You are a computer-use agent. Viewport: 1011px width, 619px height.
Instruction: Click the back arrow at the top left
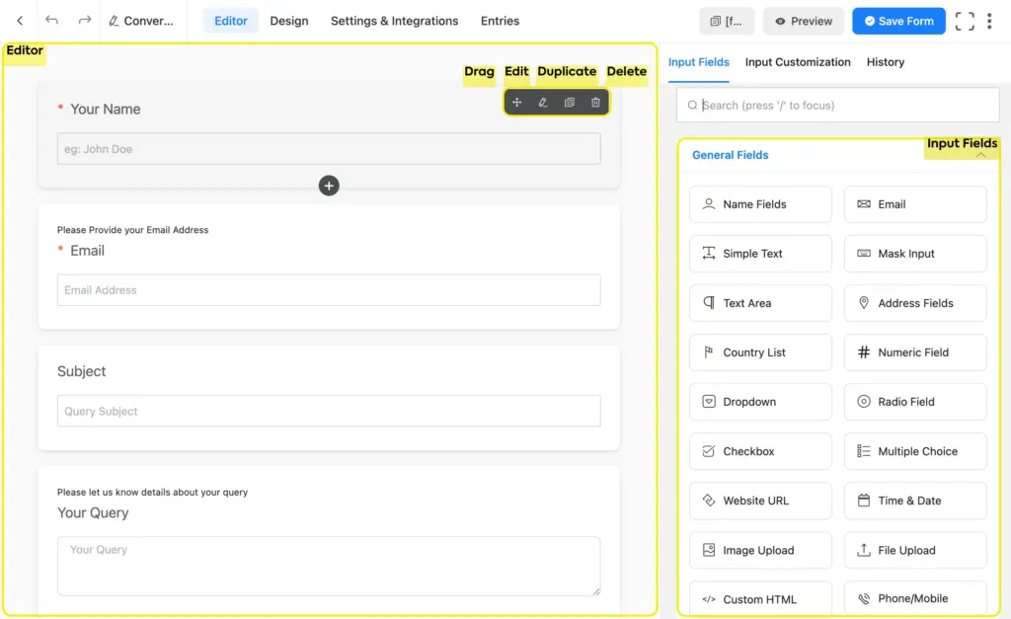click(20, 21)
